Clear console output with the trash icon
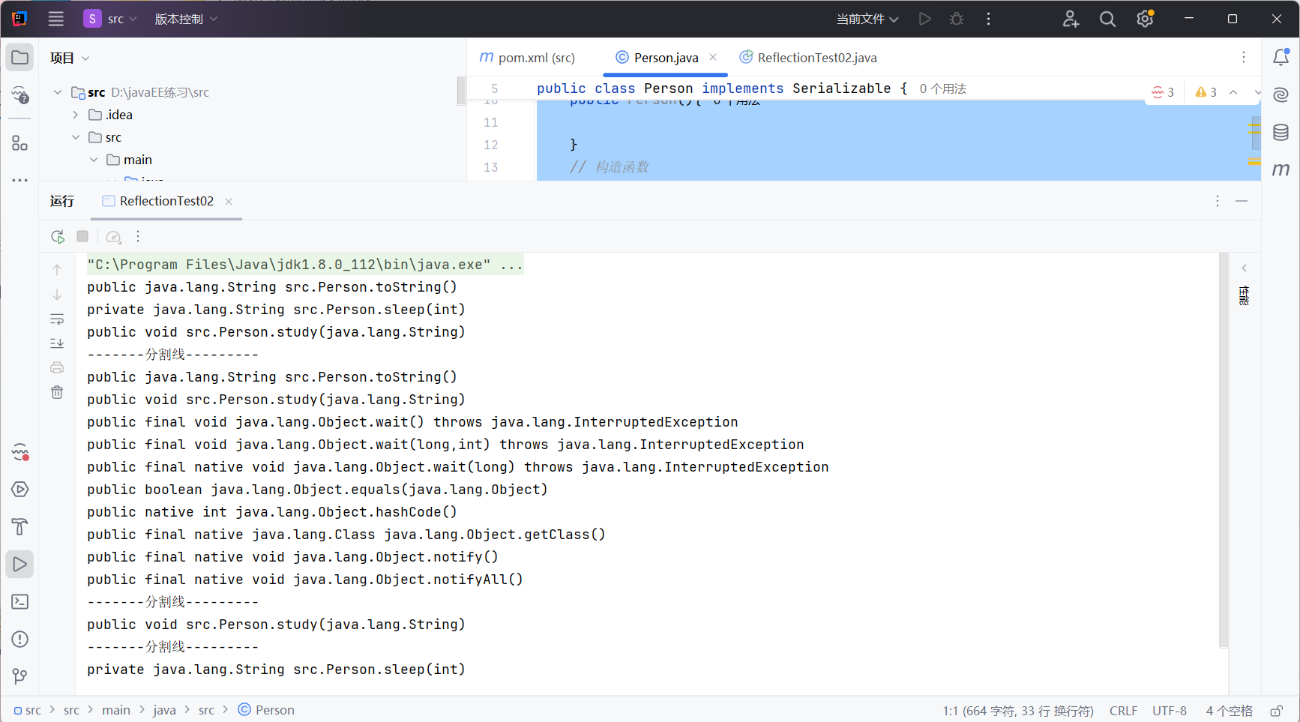This screenshot has width=1300, height=722. 57,392
